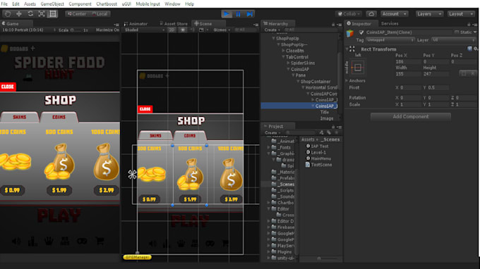This screenshot has height=269, width=480.
Task: Click the GameObject cube icon in Inspector
Action: click(x=350, y=33)
